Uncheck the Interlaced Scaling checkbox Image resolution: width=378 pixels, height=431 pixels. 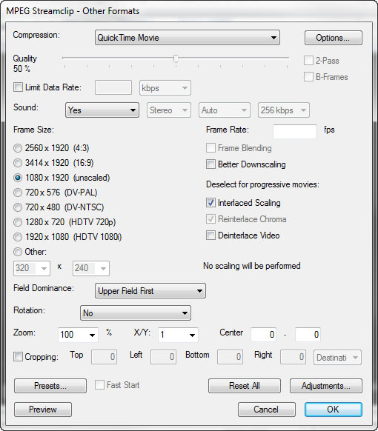(x=210, y=203)
